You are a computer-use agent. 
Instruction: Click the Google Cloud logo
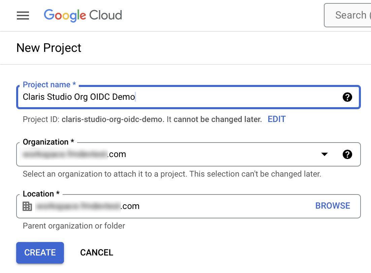(x=83, y=15)
